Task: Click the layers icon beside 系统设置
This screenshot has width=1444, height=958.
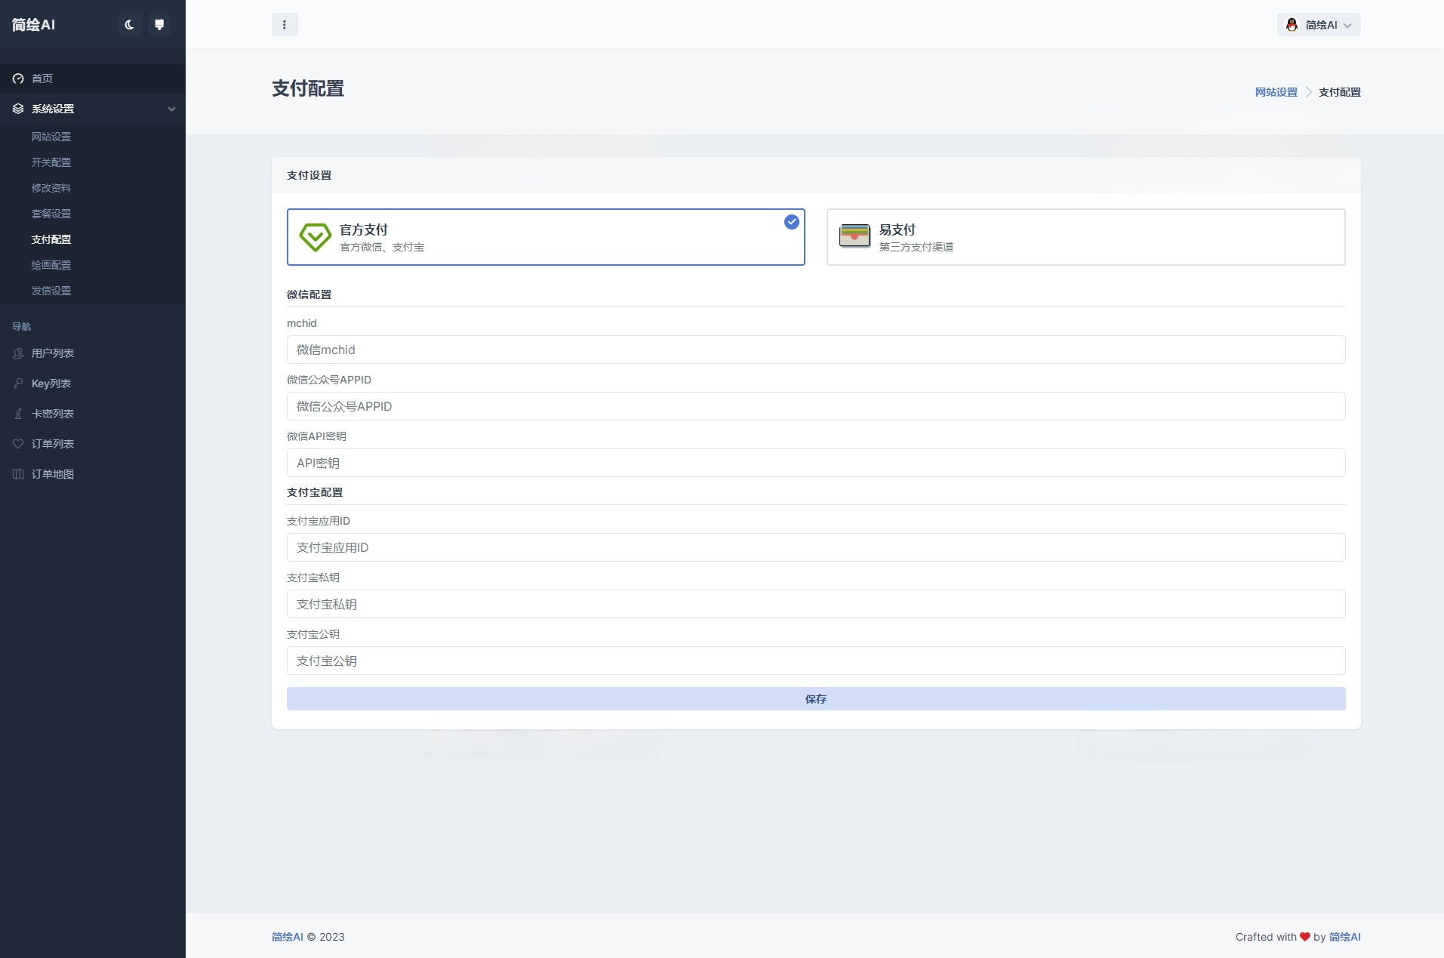Action: coord(17,109)
